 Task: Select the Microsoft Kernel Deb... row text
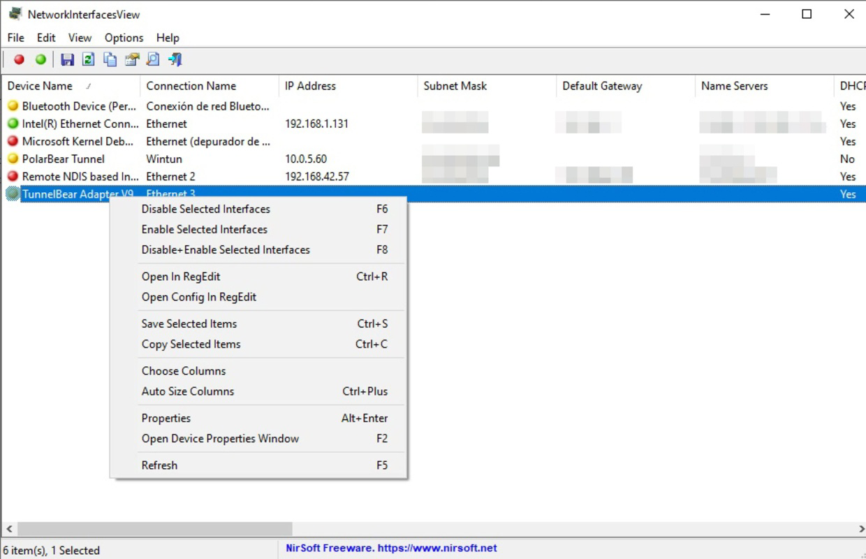[78, 141]
